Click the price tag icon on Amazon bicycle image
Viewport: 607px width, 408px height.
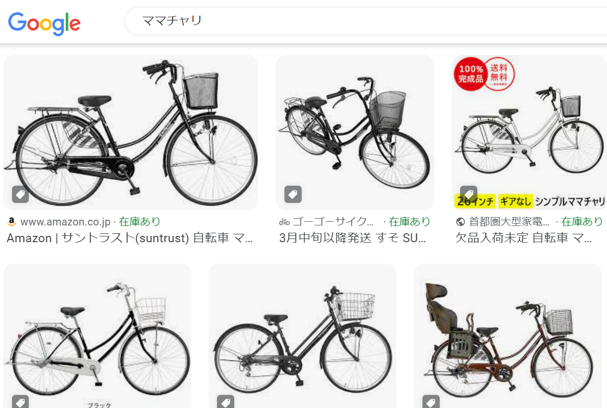coord(20,194)
